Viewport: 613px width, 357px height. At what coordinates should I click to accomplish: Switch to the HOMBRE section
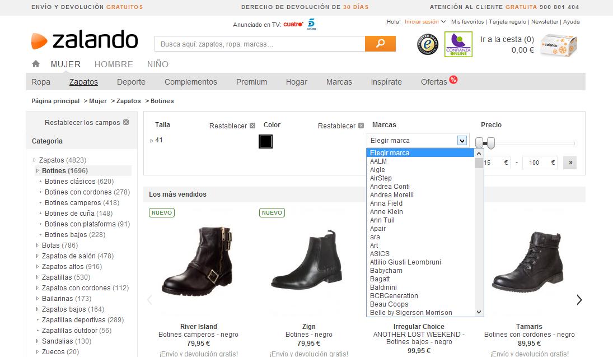pyautogui.click(x=114, y=64)
